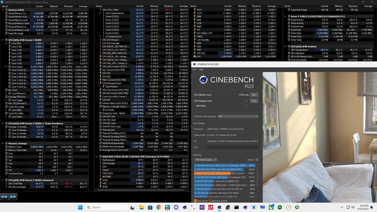Click the inward arrows layout button in HWiNFO

pyautogui.click(x=13, y=197)
